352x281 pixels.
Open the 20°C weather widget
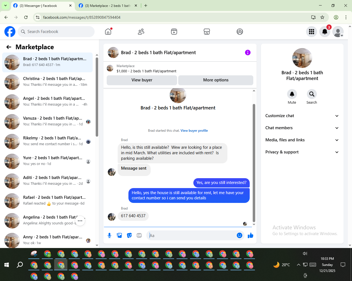point(282,265)
